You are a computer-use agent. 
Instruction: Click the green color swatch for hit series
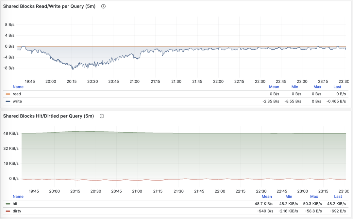click(8, 204)
